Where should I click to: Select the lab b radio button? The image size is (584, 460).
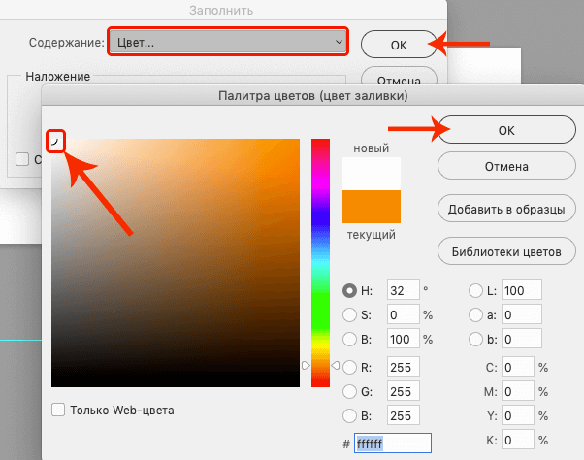tap(475, 341)
